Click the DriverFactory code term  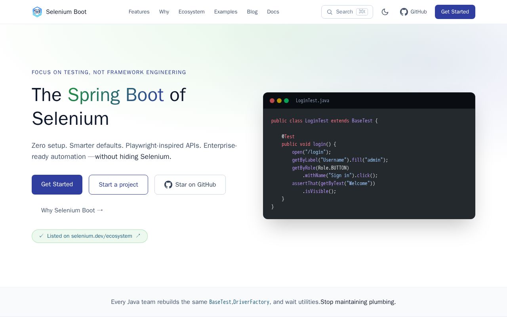click(252, 302)
